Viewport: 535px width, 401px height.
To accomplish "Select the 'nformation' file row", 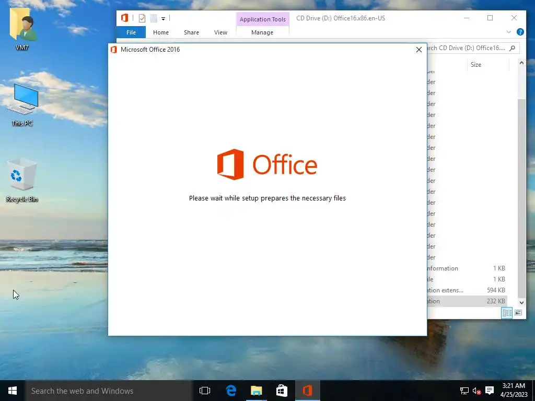I will pyautogui.click(x=467, y=268).
